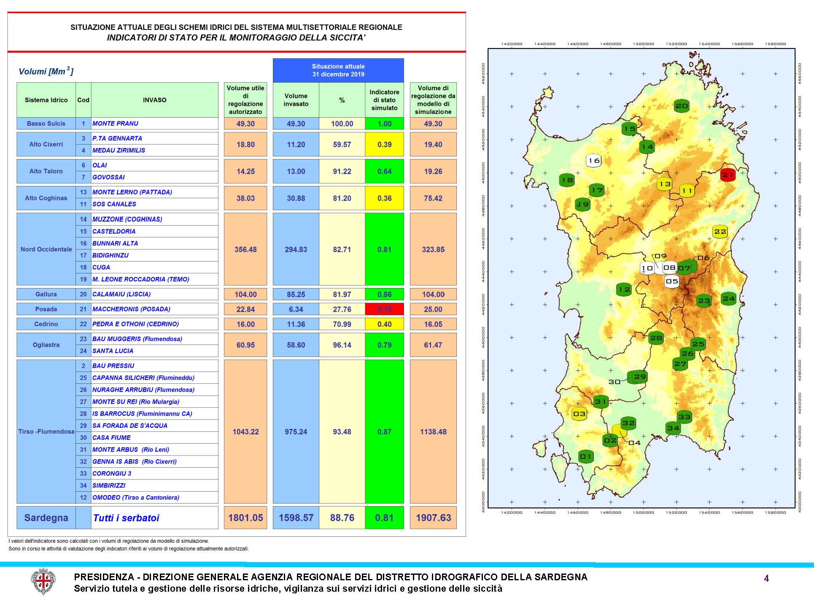Click the yellow reservoir marker 22
This screenshot has width=814, height=598.
720,232
